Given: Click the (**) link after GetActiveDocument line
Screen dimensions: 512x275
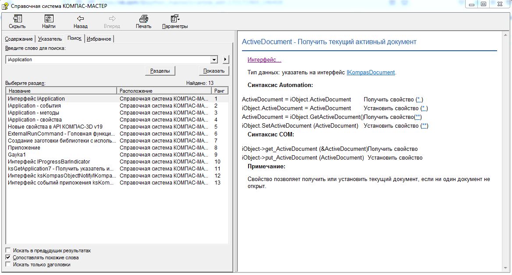Looking at the screenshot, I should pyautogui.click(x=418, y=117).
